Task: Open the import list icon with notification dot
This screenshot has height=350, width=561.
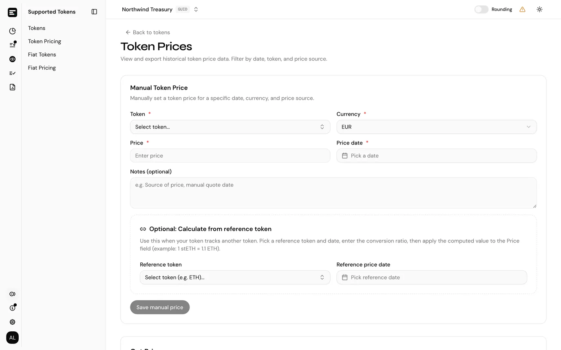Action: click(x=12, y=45)
